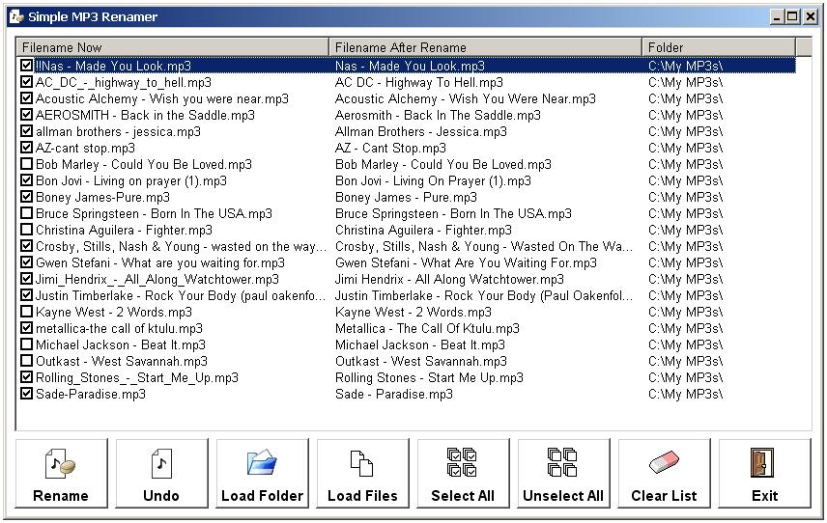Select 'Bon Jovi - Living On Prayer (1).mp3'
This screenshot has width=827, height=523.
pyautogui.click(x=433, y=180)
